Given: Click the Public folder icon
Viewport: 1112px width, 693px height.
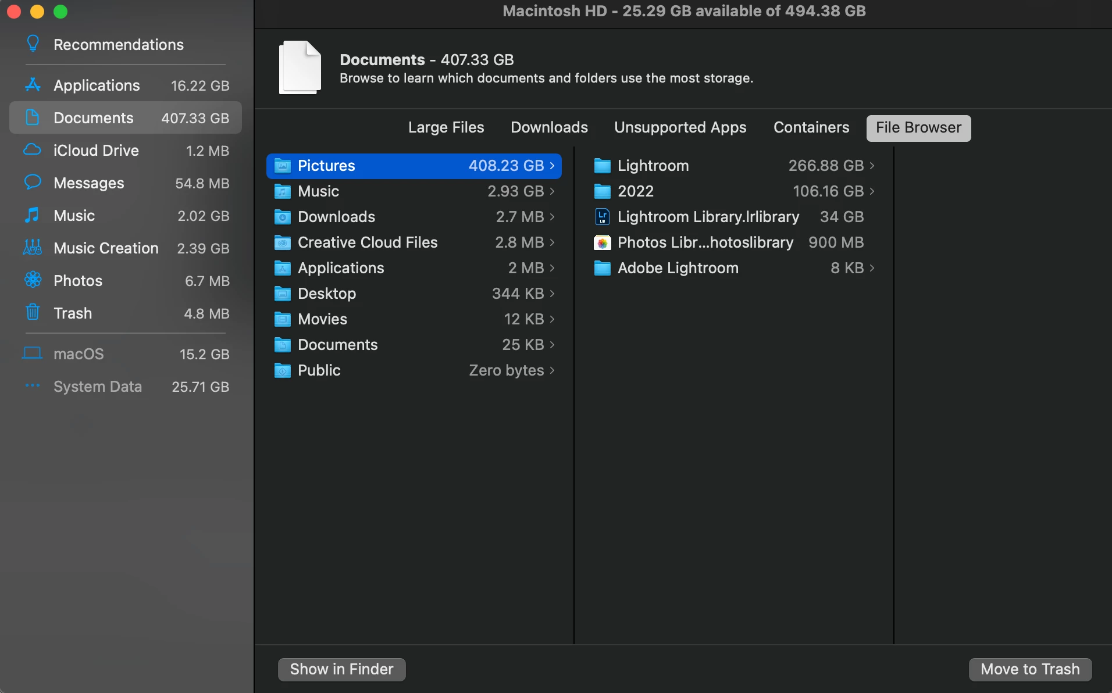Looking at the screenshot, I should 283,370.
